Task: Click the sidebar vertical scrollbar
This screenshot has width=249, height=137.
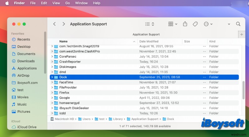Action: [45, 52]
